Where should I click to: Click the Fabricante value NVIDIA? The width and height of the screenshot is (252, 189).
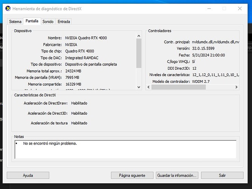pyautogui.click(x=71, y=45)
